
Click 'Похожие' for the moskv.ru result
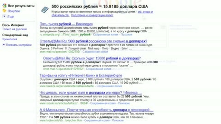pyautogui.click(x=124, y=103)
